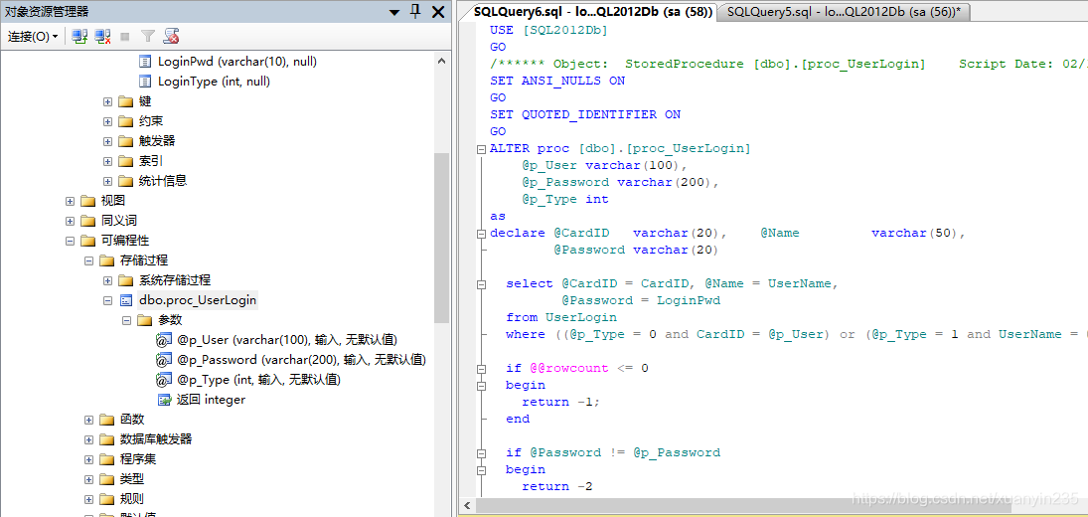Expand the 同义词 folder
Image resolution: width=1088 pixels, height=517 pixels.
click(71, 222)
